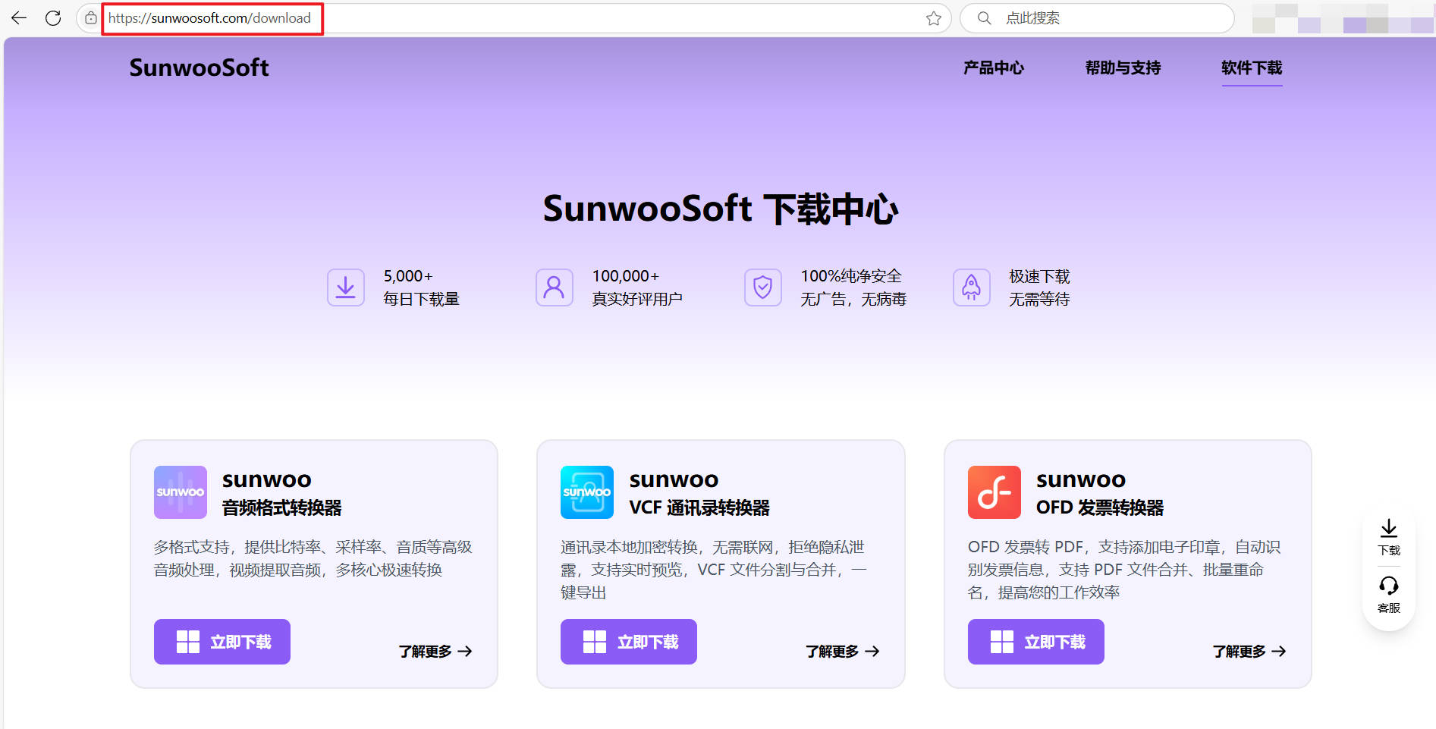
Task: Download the audio format converter
Action: 222,642
